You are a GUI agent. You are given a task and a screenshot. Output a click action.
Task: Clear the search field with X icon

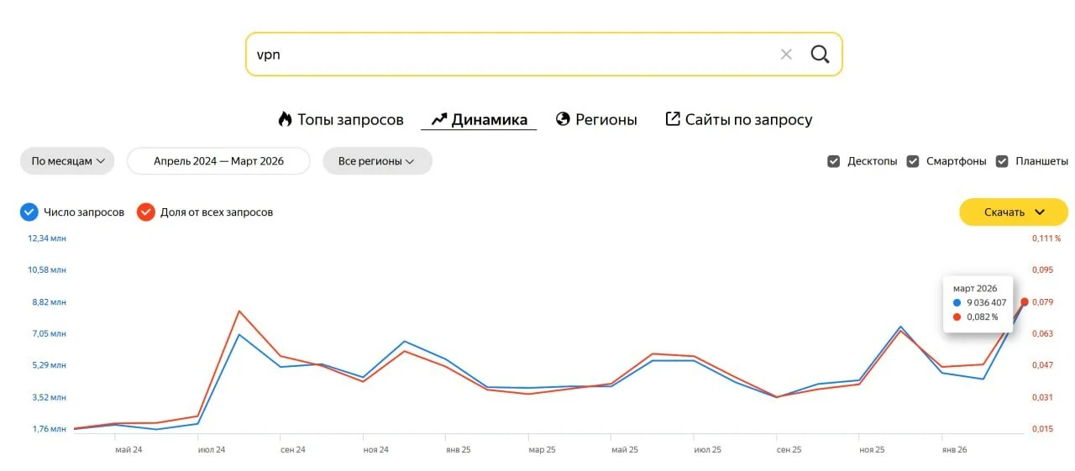pos(786,55)
